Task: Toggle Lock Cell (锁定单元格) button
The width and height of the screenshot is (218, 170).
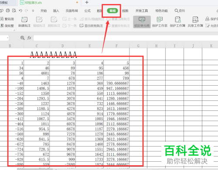Action: [x=142, y=22]
